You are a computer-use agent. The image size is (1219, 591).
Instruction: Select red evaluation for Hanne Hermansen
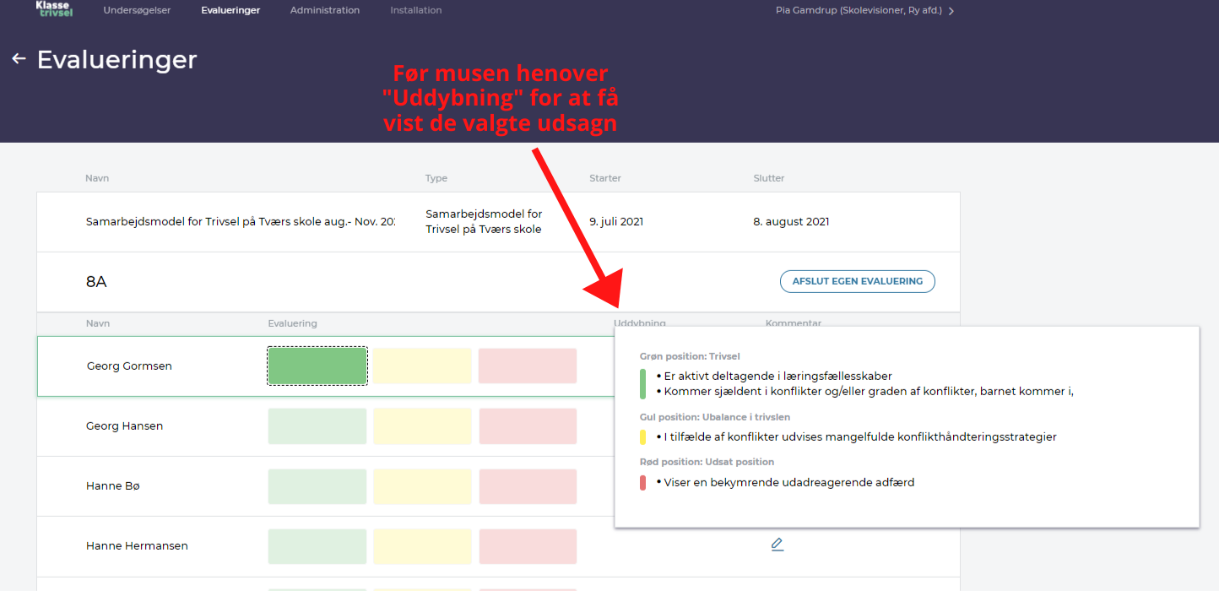(528, 546)
